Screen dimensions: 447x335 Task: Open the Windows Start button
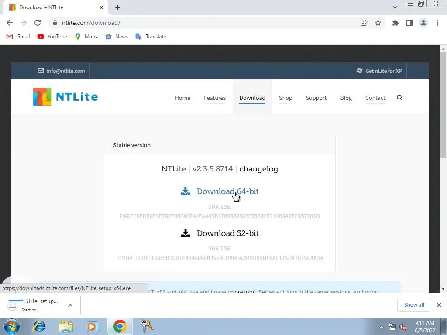coord(12,326)
